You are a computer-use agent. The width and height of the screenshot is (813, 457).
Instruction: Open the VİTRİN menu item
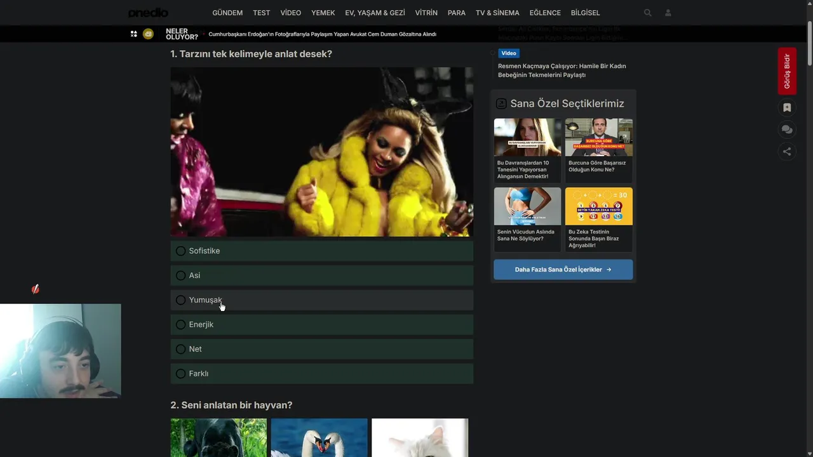(x=426, y=13)
